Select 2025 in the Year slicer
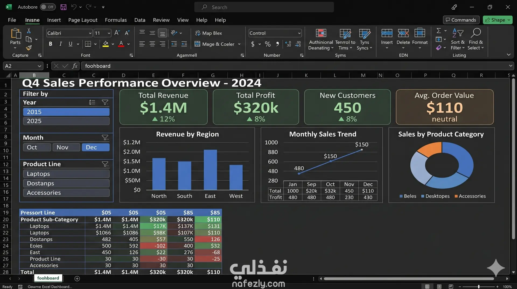Viewport: 517px width, 289px height. tap(66, 121)
